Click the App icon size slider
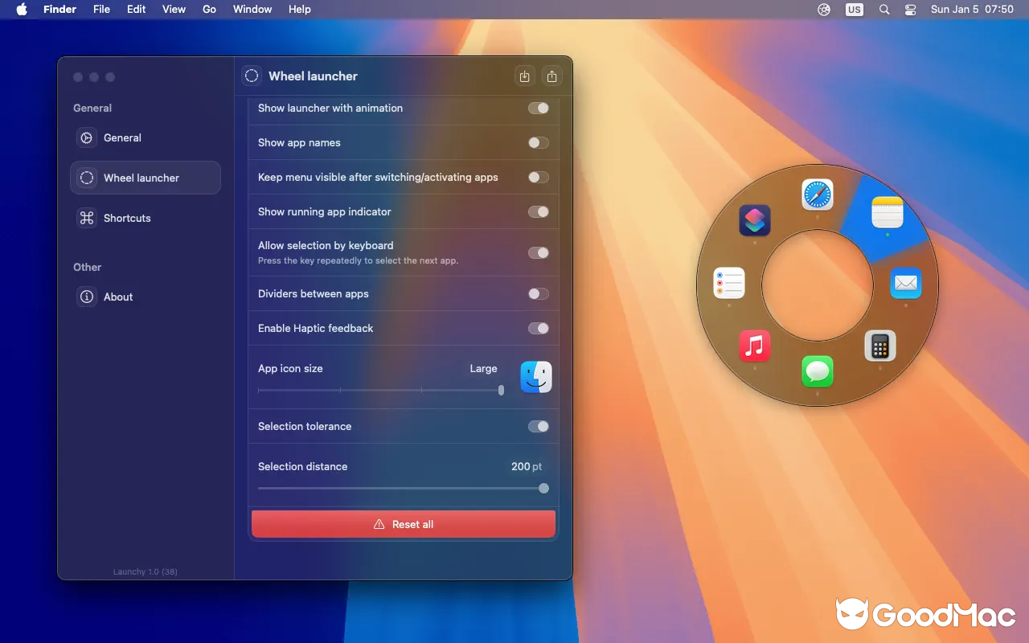The image size is (1029, 643). pos(380,390)
